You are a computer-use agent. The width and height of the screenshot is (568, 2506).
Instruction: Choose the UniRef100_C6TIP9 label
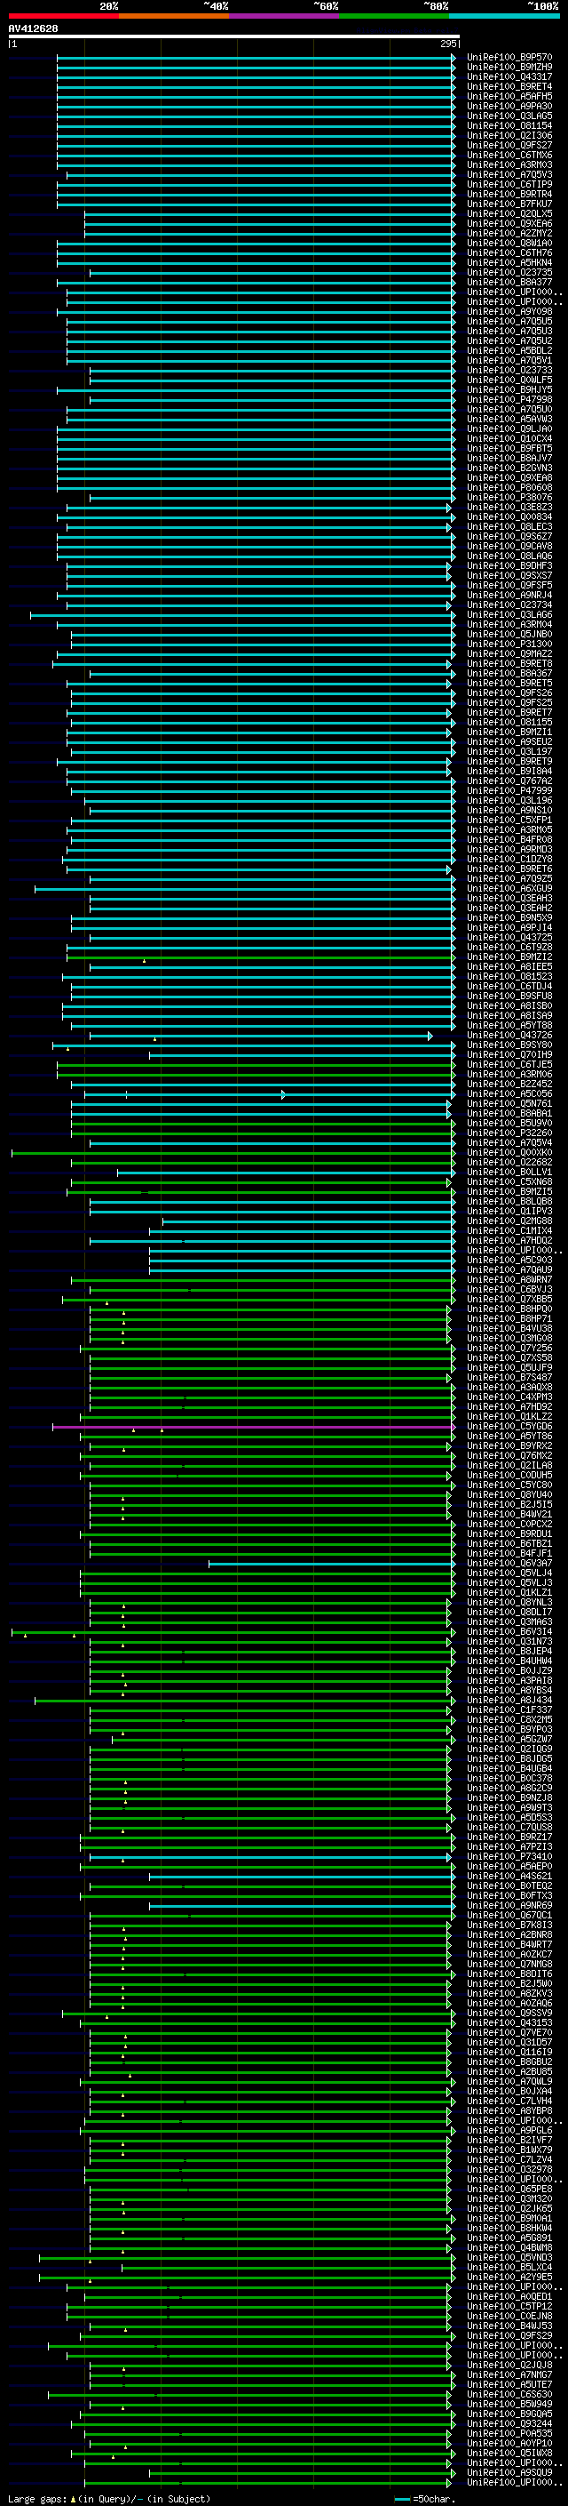click(509, 185)
